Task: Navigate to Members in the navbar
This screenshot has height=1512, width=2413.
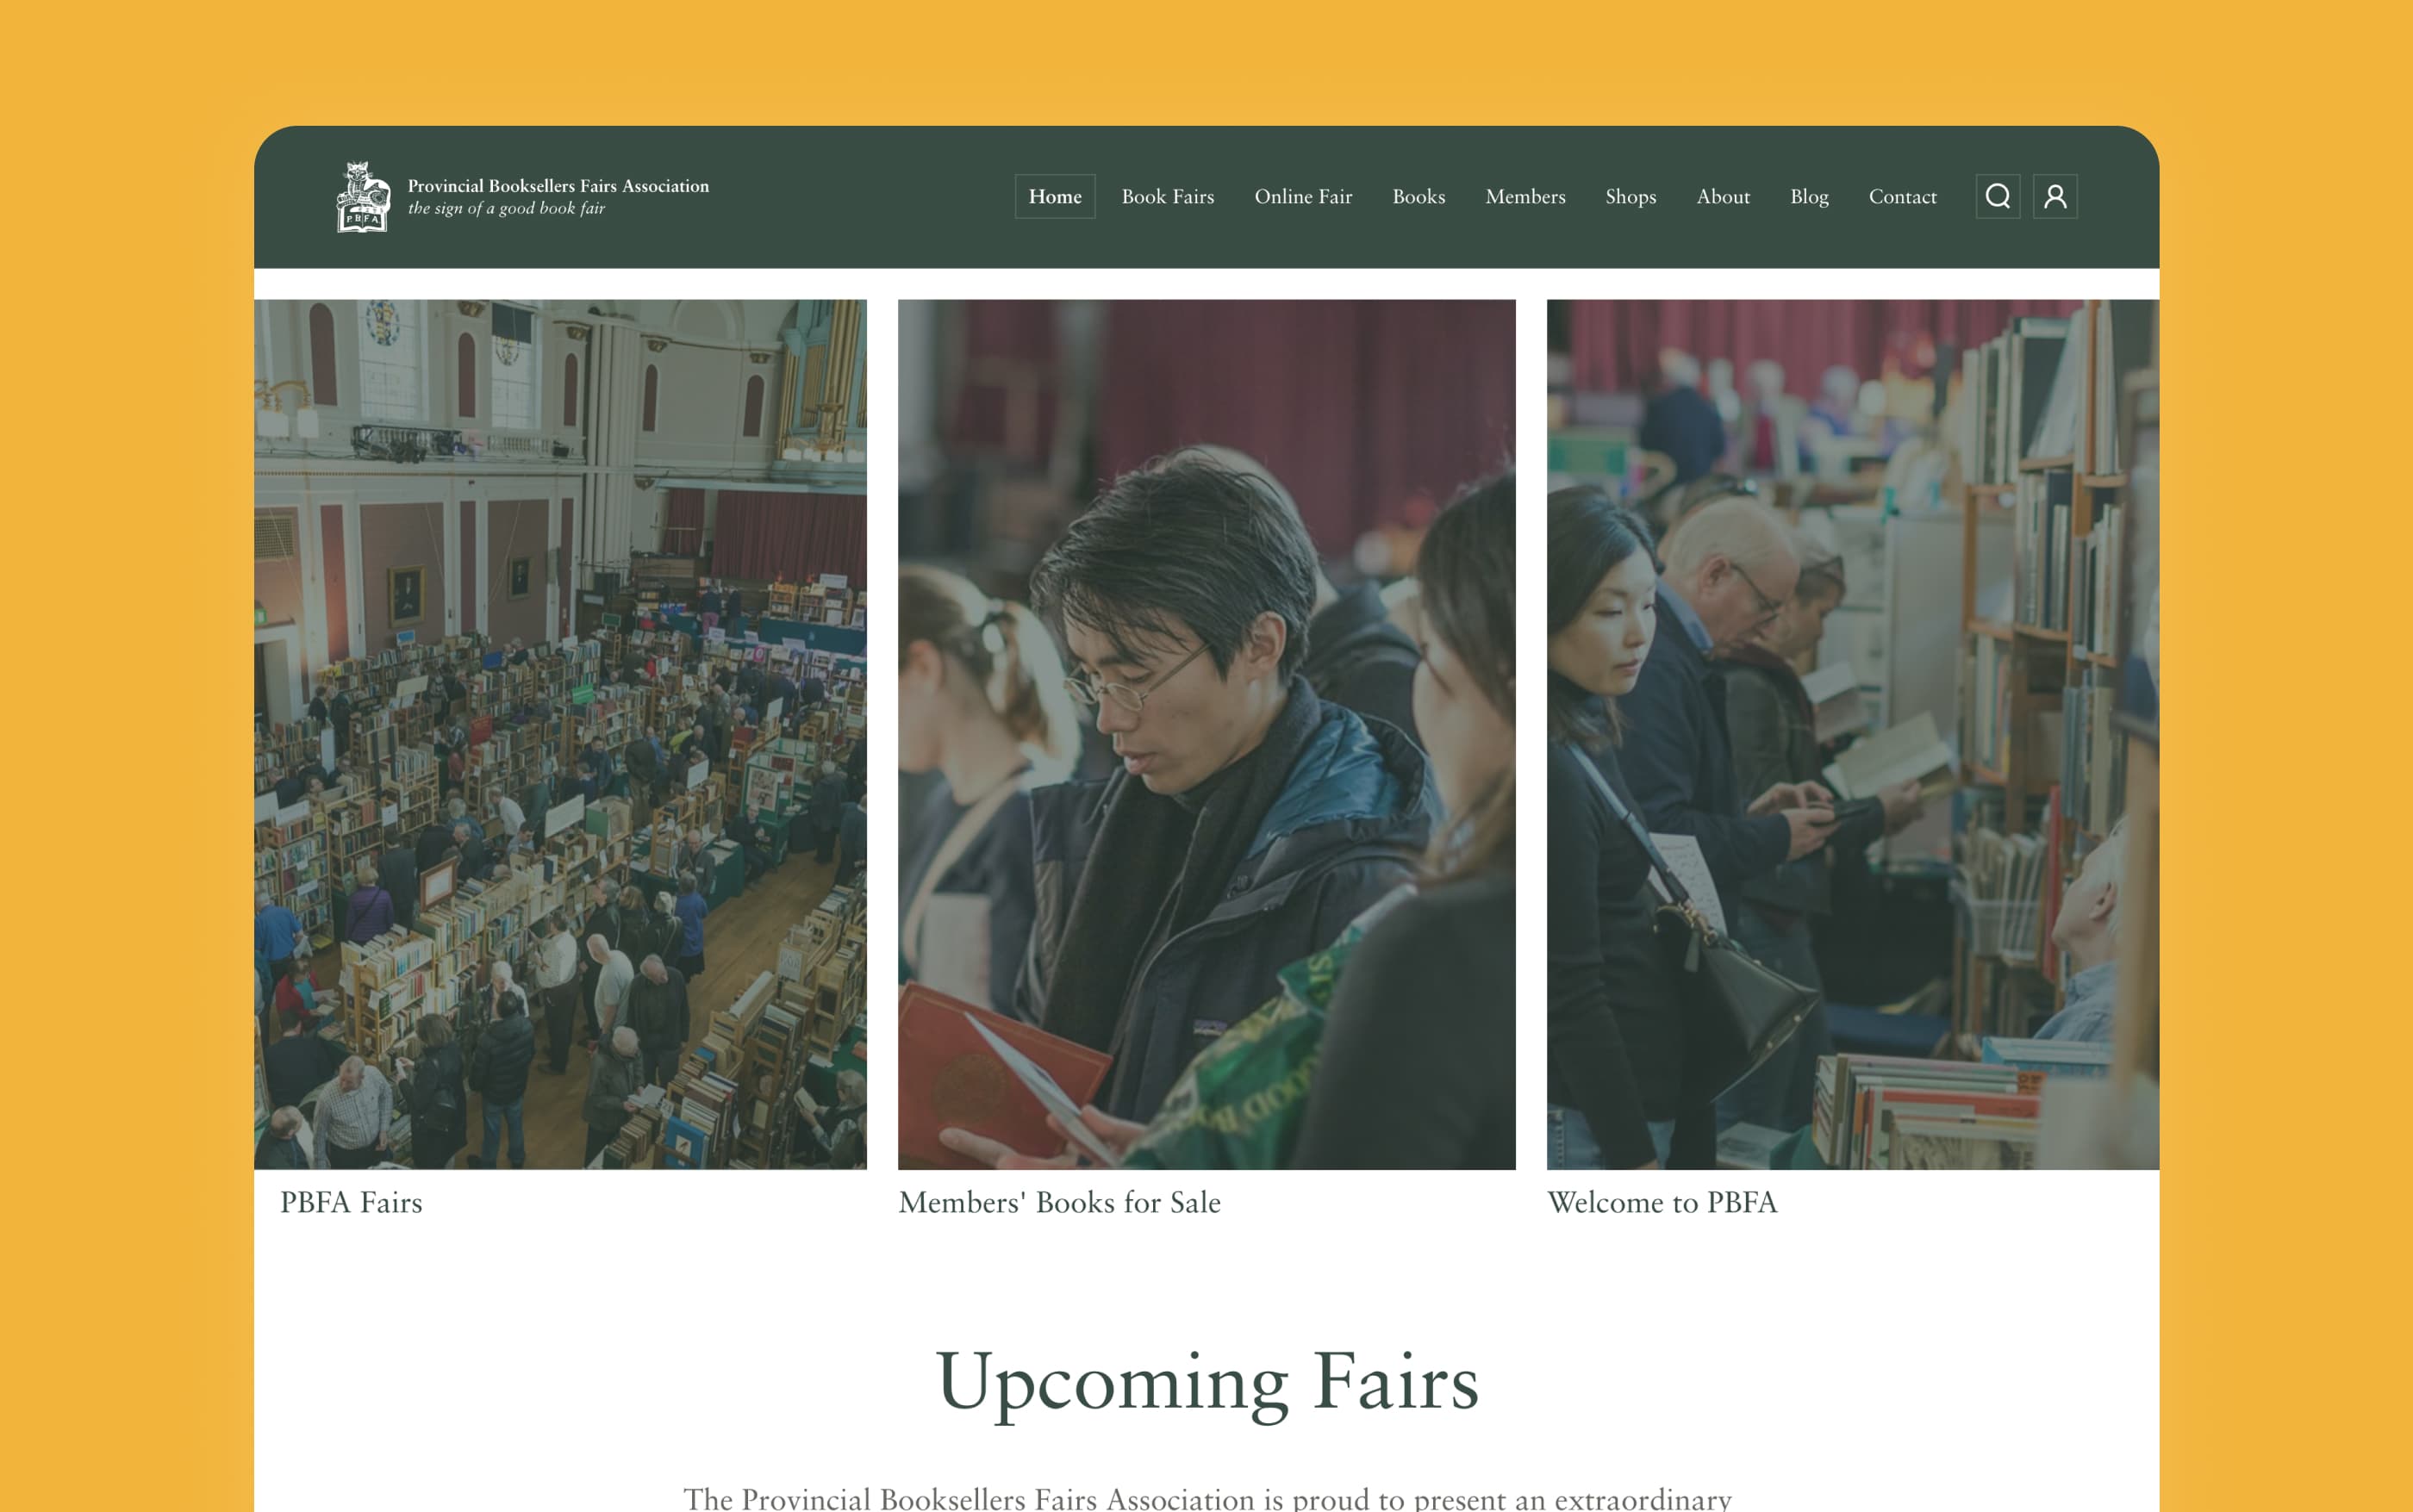Action: coord(1525,196)
